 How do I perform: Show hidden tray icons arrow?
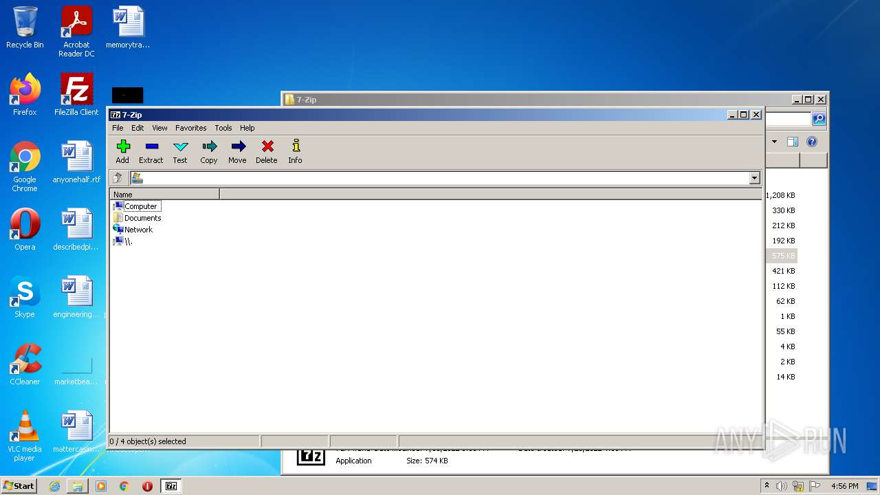[x=767, y=485]
